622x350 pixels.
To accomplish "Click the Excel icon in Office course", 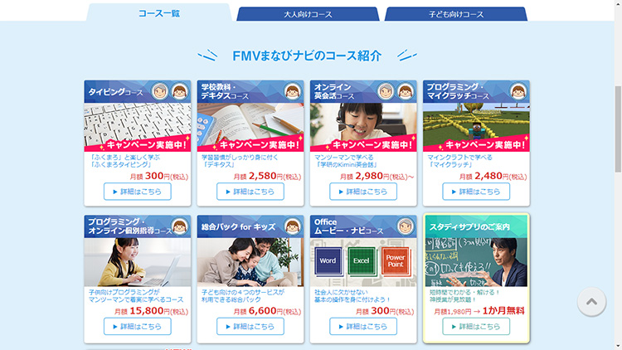I will (362, 260).
